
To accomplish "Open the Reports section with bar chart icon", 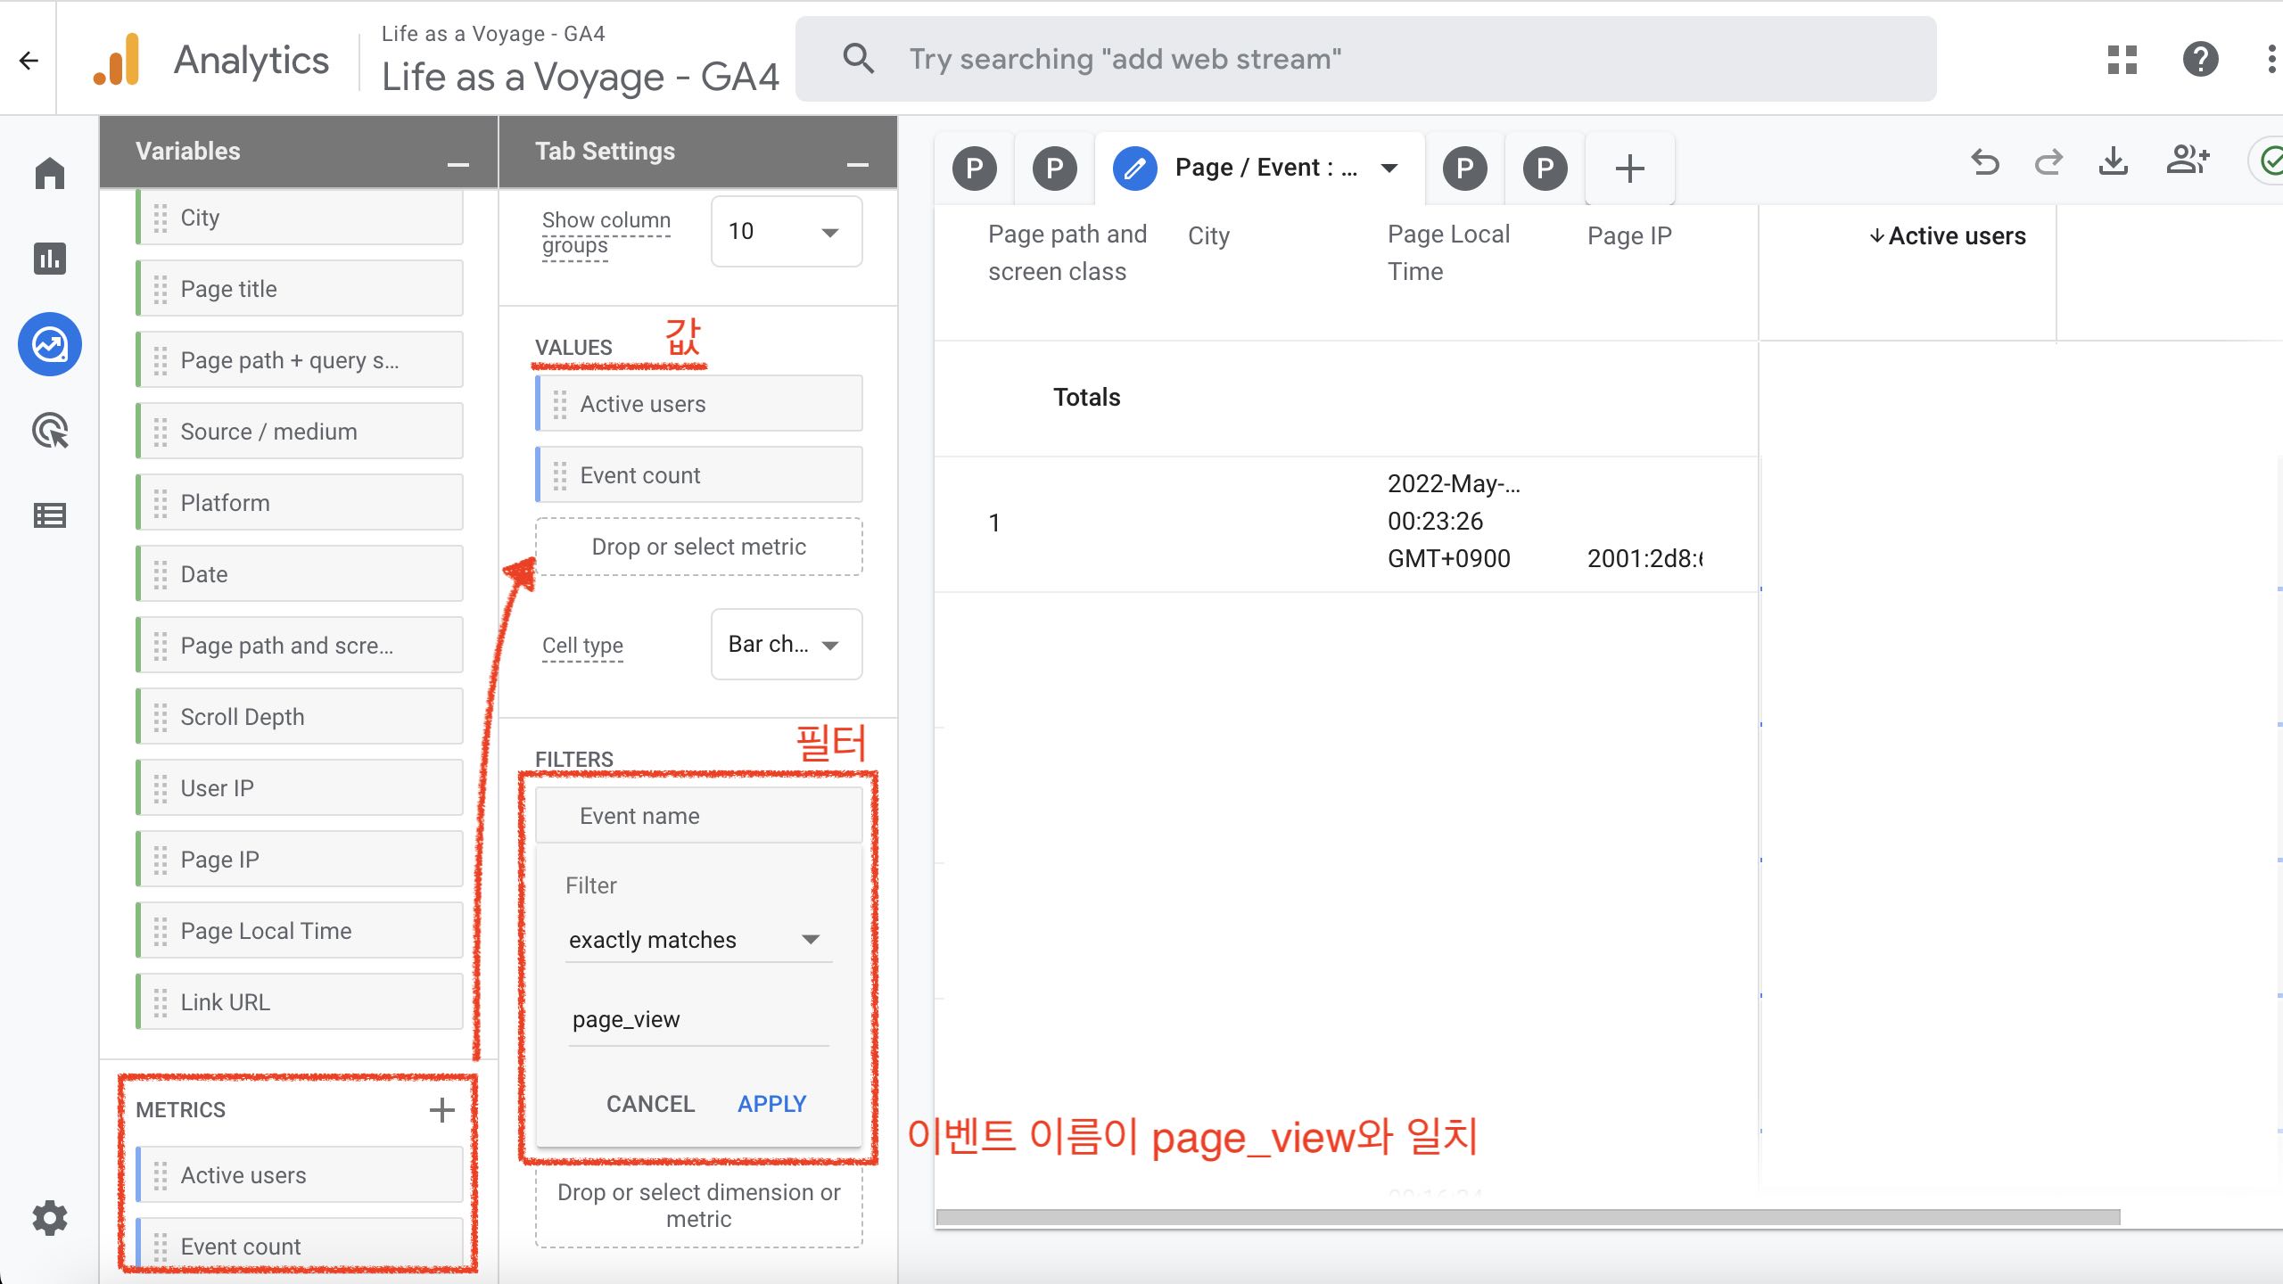I will pyautogui.click(x=49, y=259).
